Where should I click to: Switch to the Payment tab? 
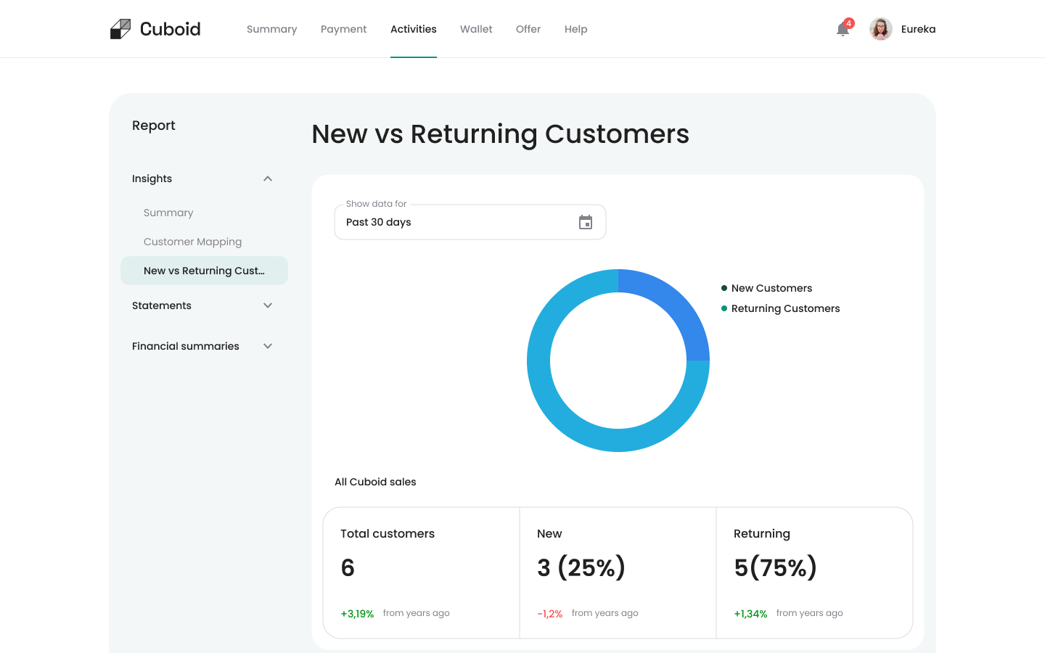[343, 29]
